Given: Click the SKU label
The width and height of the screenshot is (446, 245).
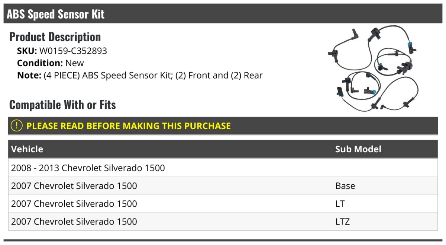Looking at the screenshot, I should pos(27,51).
